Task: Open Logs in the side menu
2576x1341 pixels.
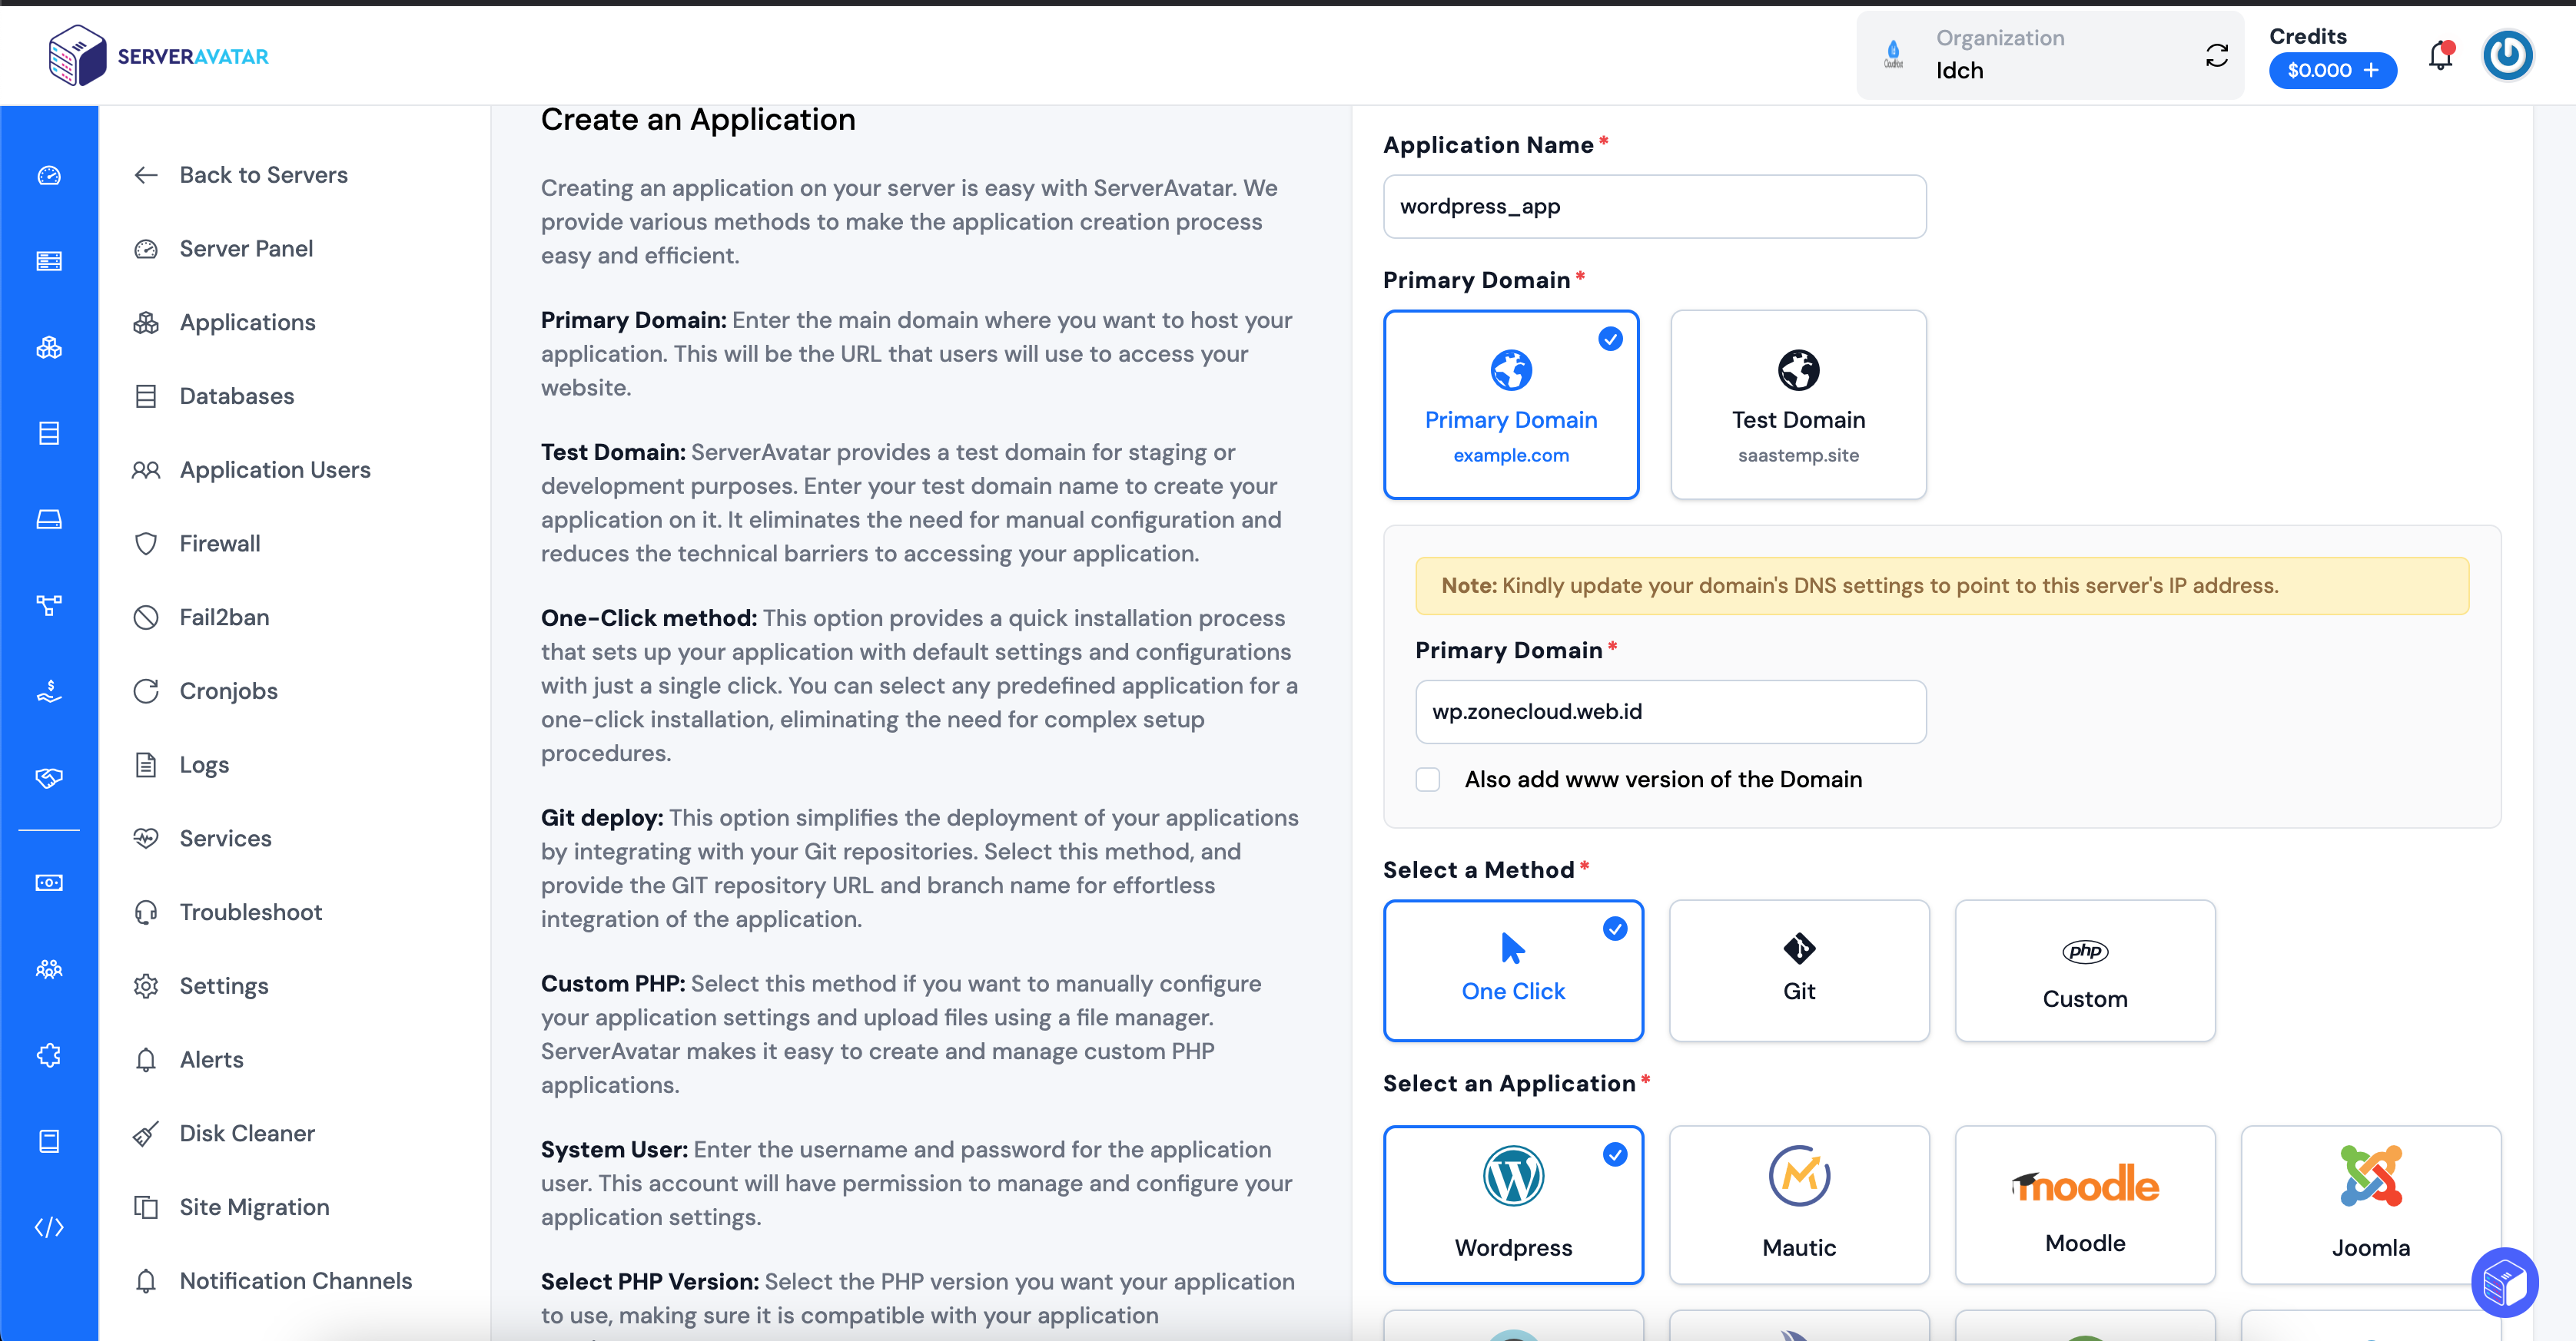Action: (181, 766)
